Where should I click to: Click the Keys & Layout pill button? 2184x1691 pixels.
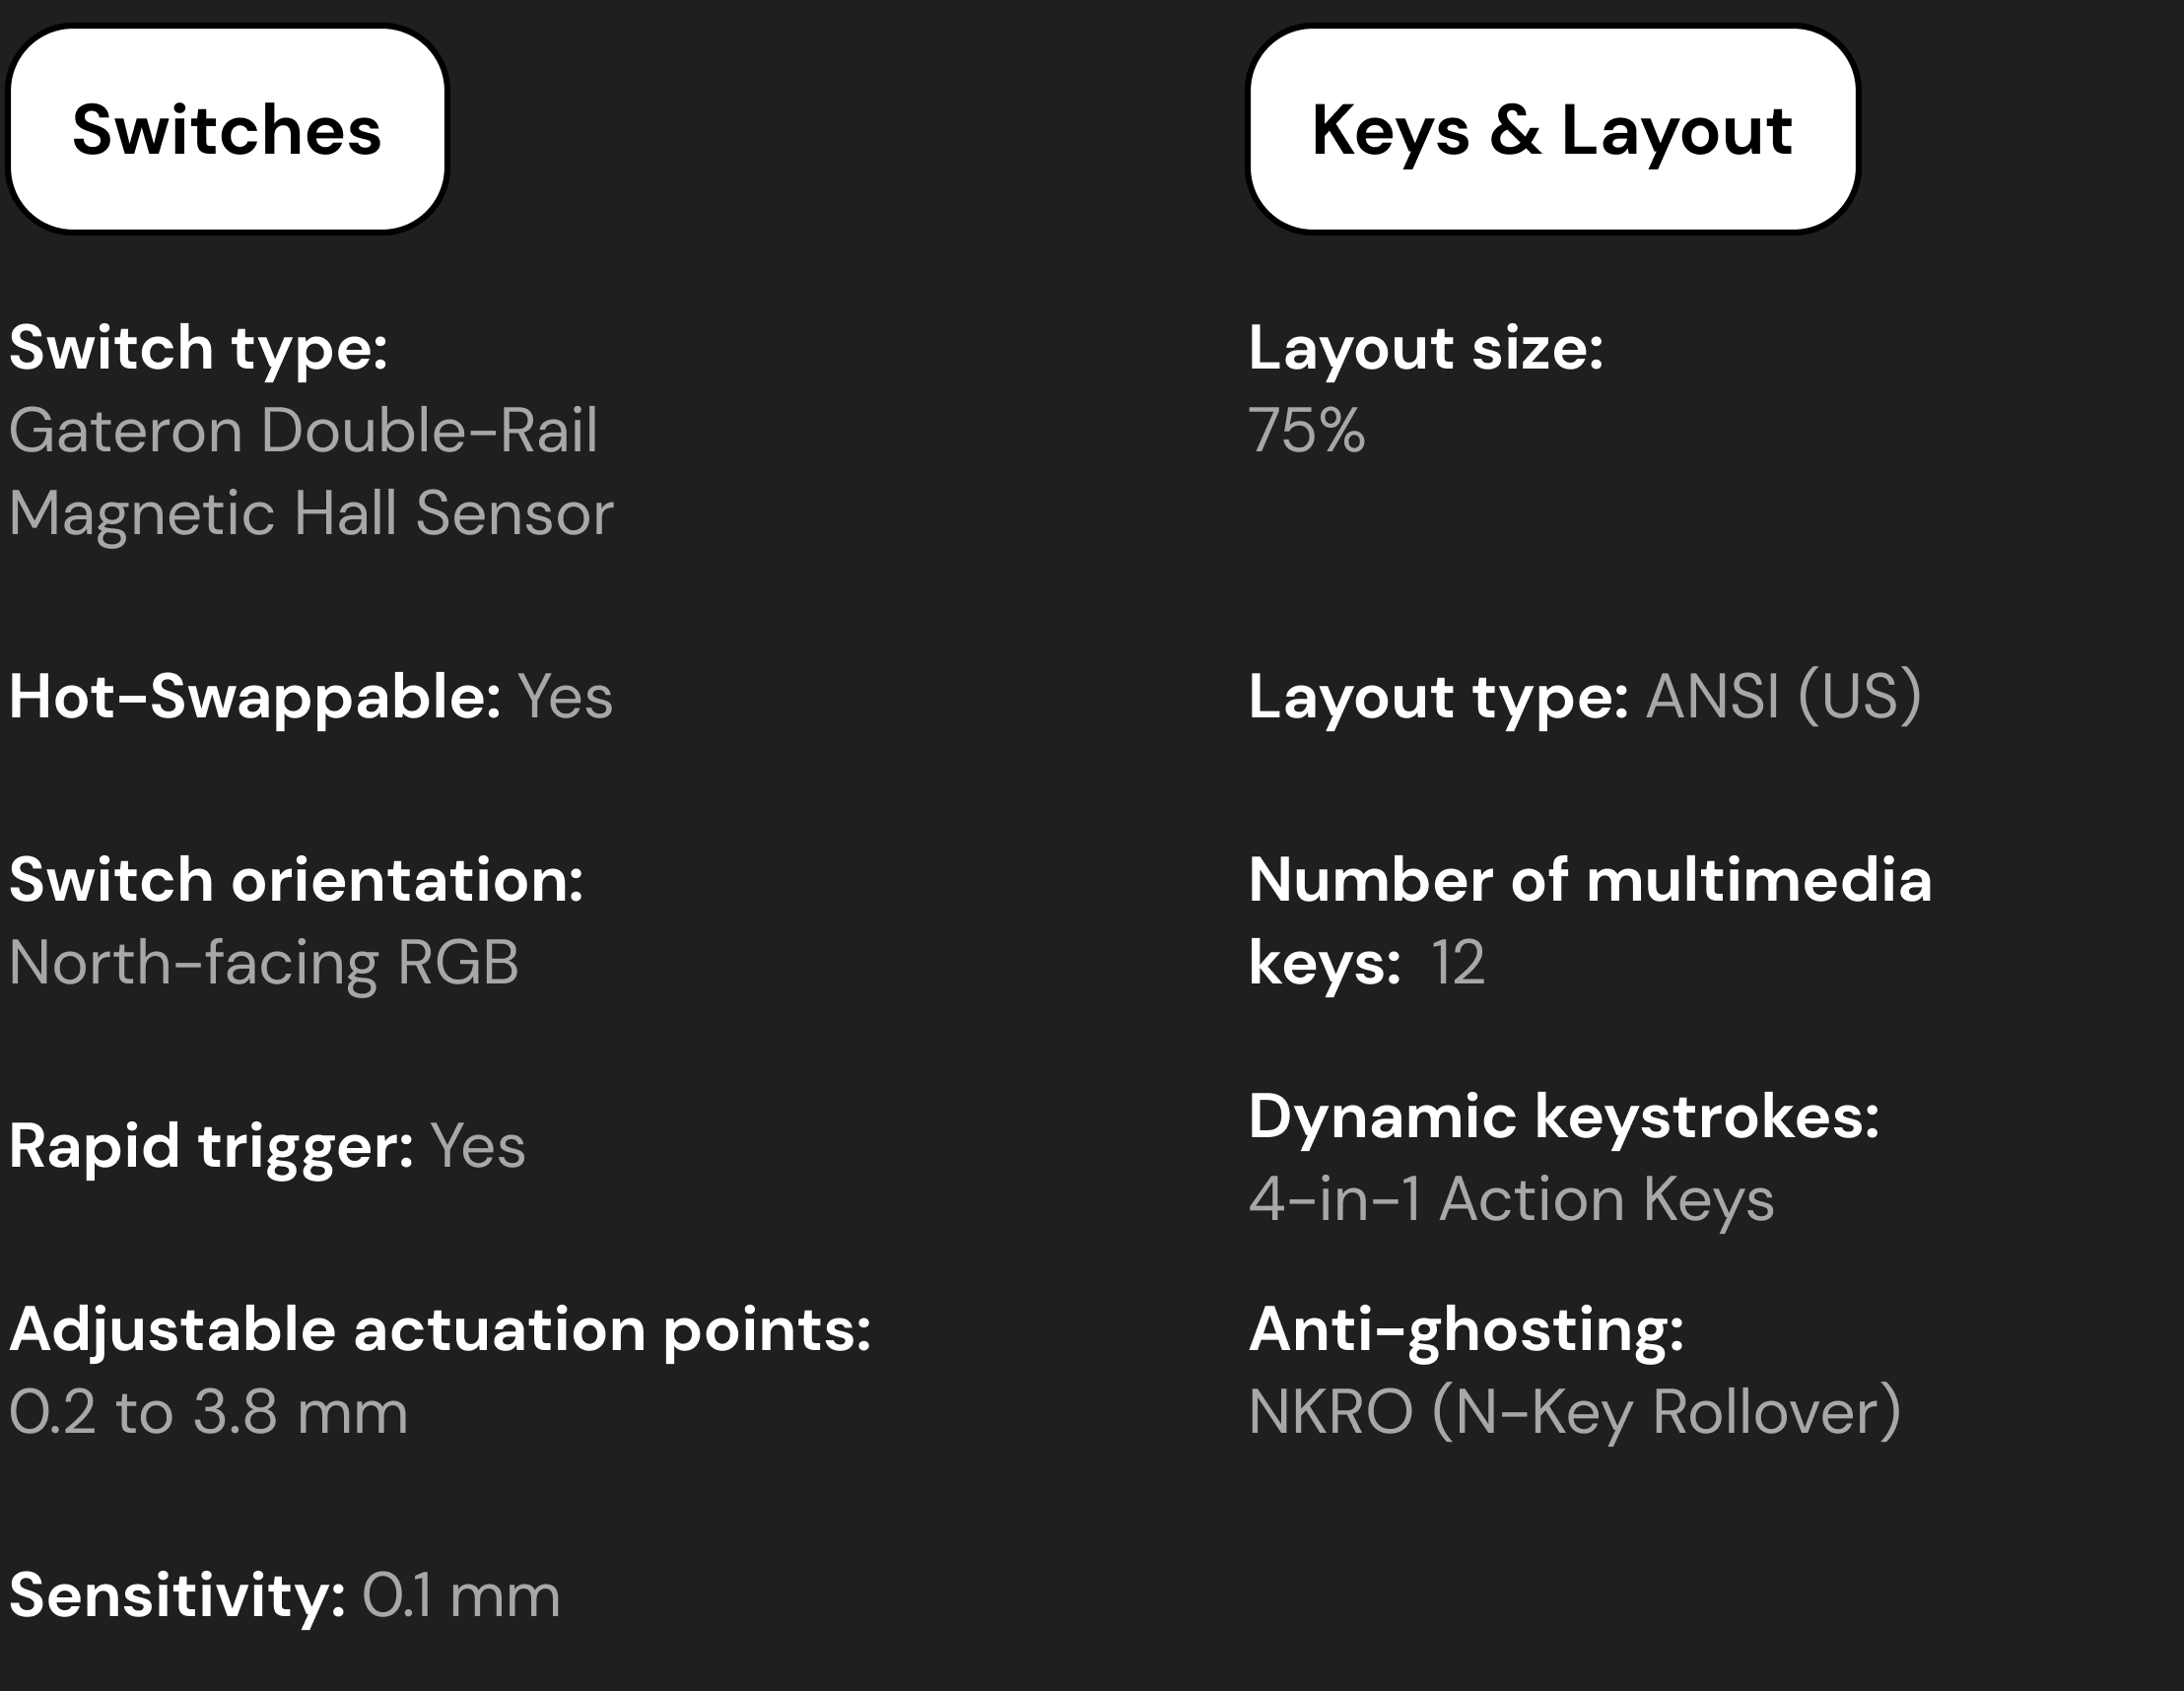(1552, 130)
